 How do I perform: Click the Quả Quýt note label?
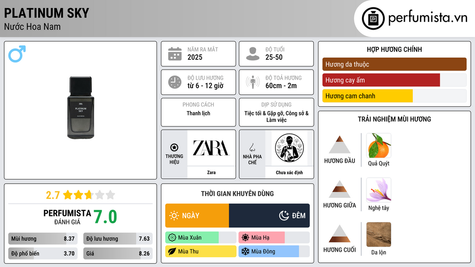[x=379, y=164]
